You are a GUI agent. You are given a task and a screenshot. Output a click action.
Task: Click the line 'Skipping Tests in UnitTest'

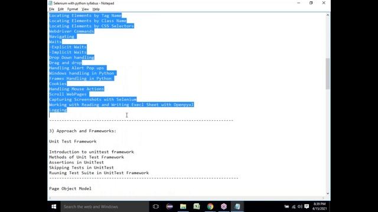coord(82,167)
